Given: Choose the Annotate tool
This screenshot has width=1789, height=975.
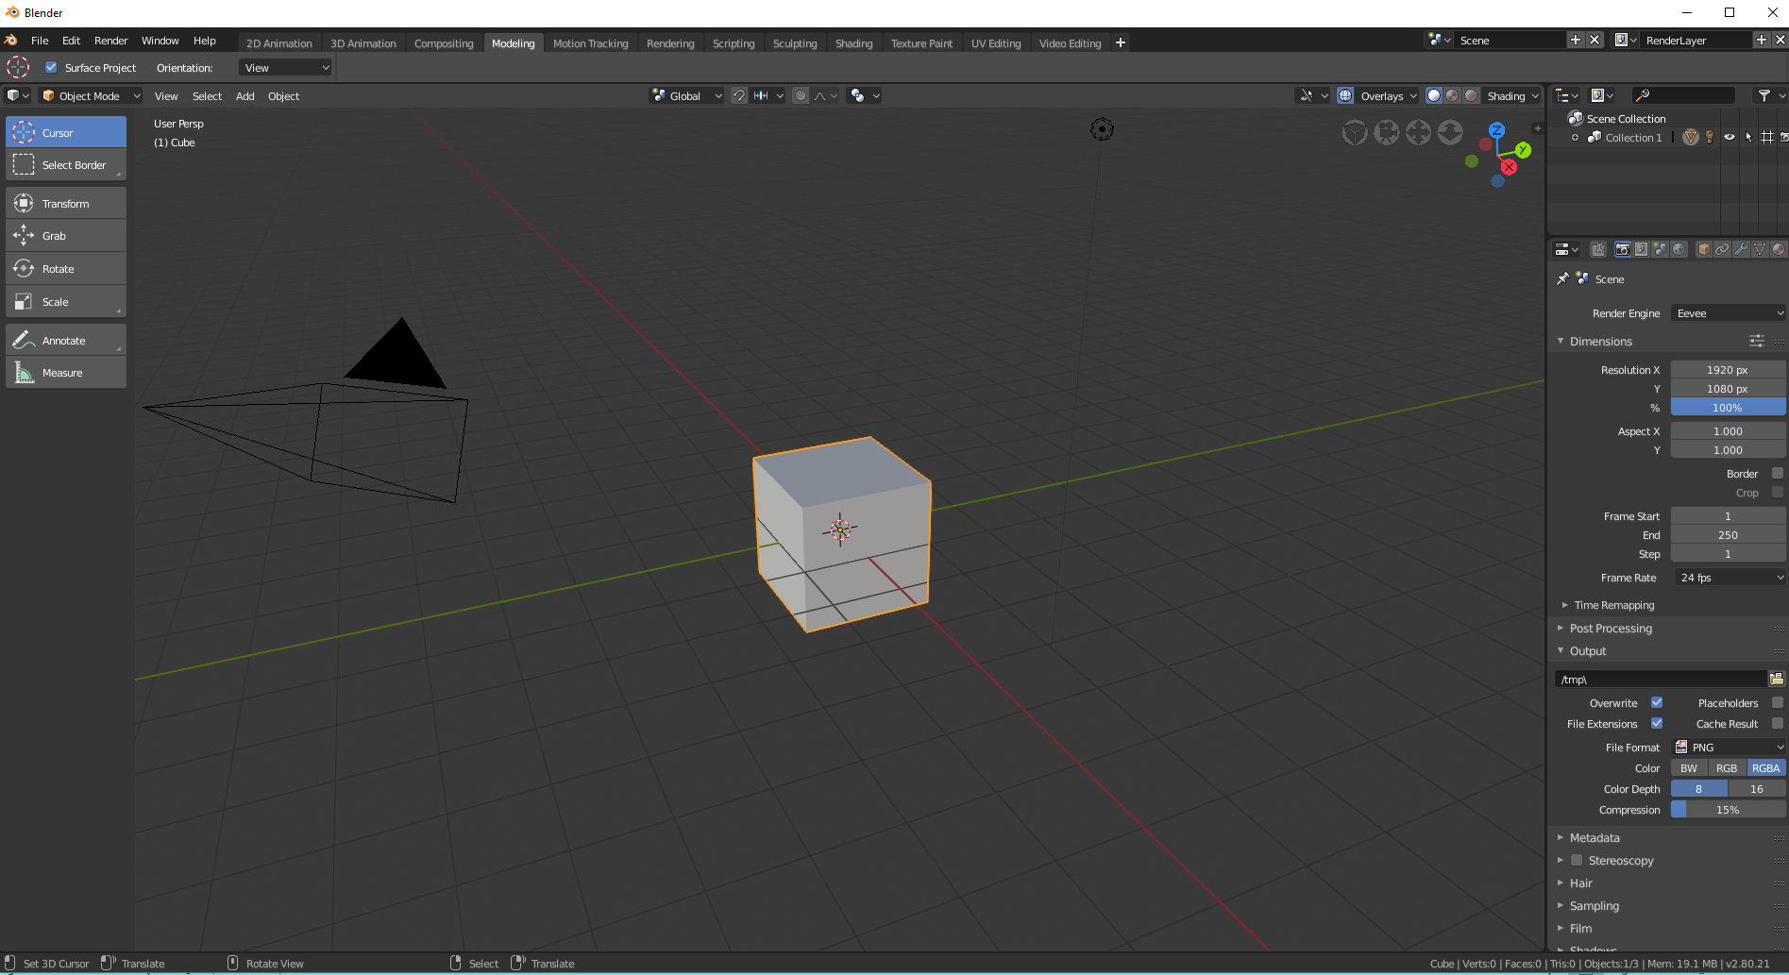Looking at the screenshot, I should click(x=66, y=340).
